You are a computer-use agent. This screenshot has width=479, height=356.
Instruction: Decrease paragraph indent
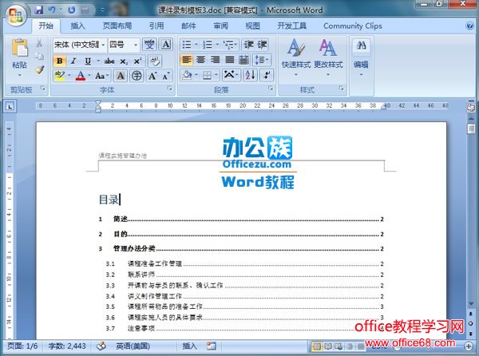(x=248, y=45)
